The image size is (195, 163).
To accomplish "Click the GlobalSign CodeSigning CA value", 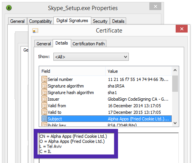I will pos(138,99).
